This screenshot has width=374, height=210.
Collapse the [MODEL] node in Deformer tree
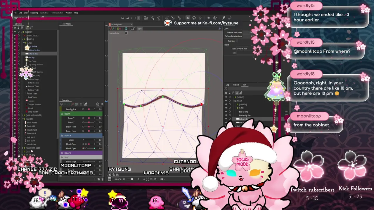(x=22, y=32)
